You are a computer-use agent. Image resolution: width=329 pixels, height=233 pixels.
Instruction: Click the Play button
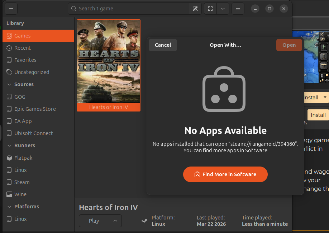tap(94, 221)
